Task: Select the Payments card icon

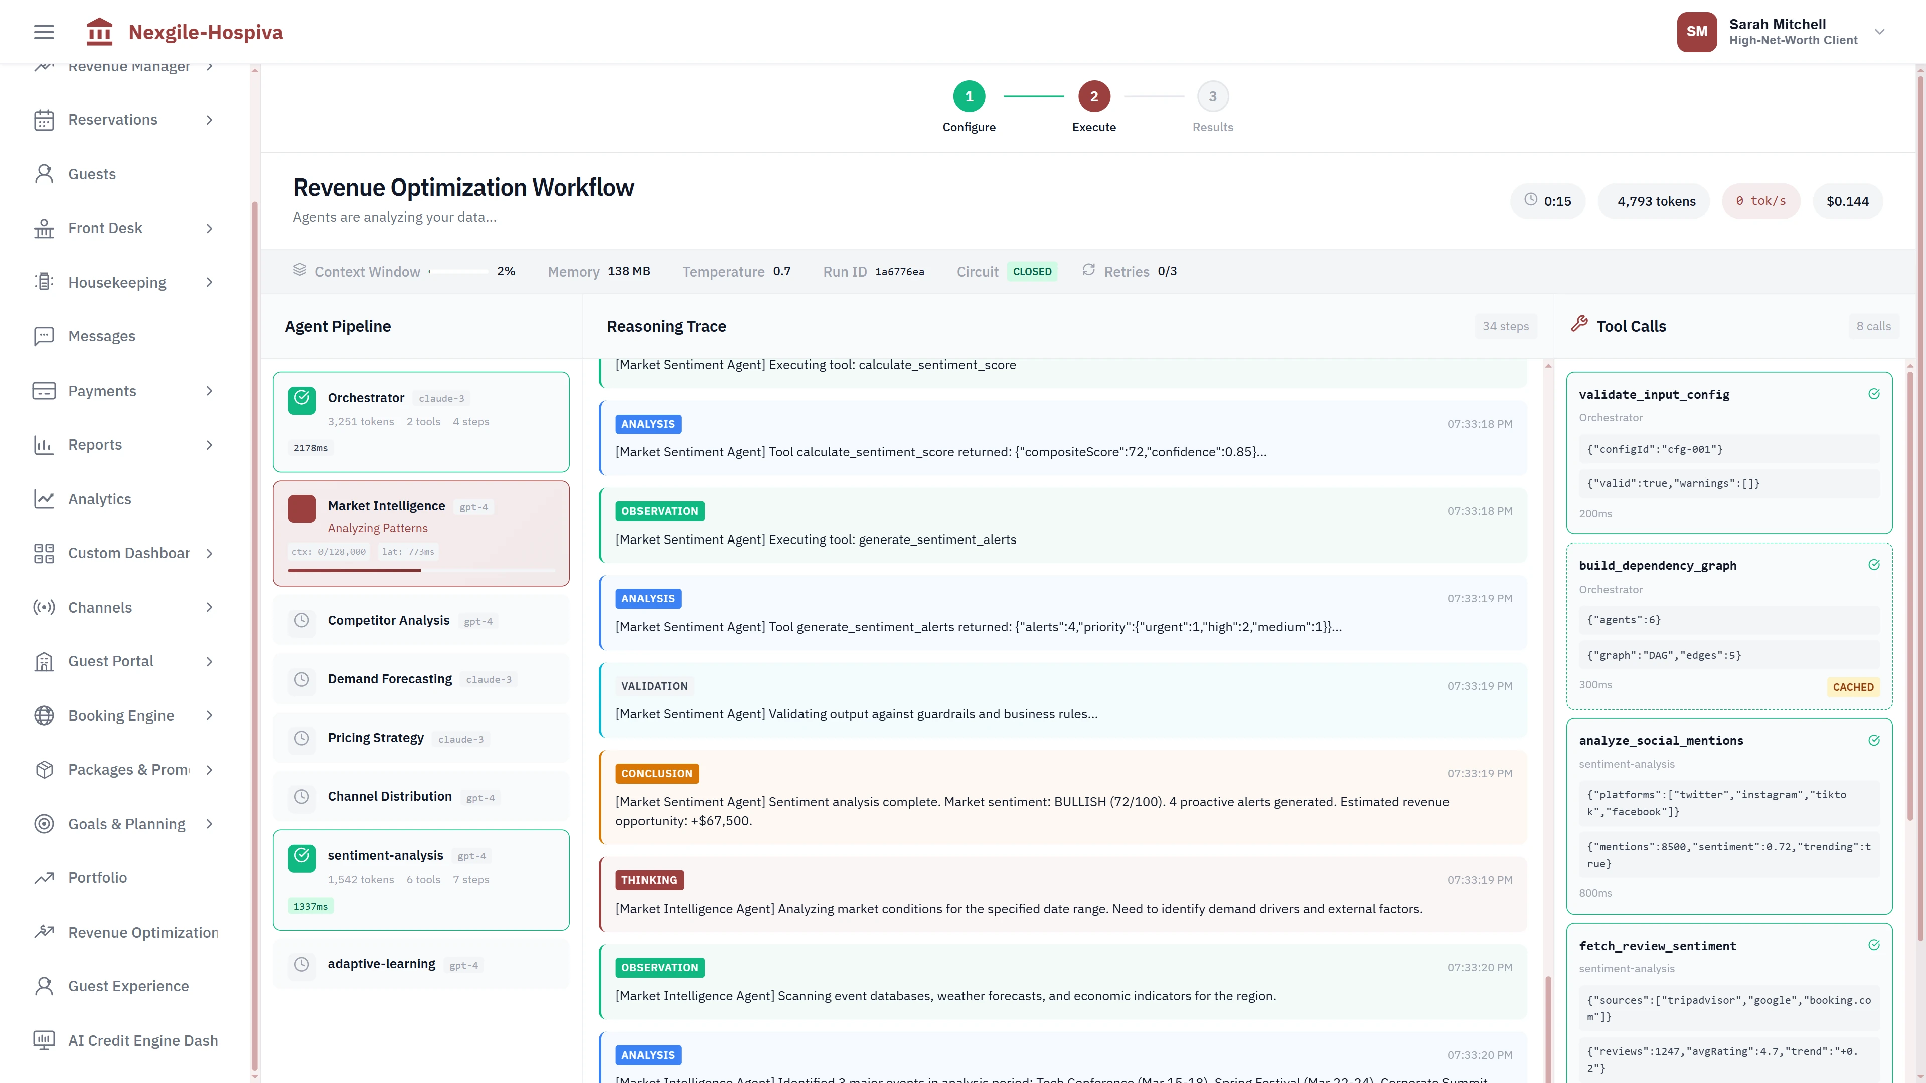Action: 43,390
